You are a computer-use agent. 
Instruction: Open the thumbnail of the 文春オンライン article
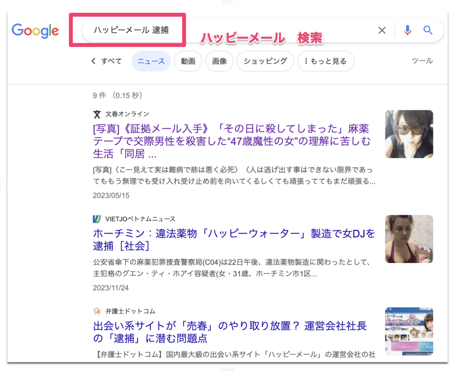(409, 134)
